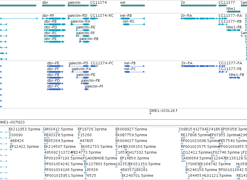Select protein CG11377-PA

point(222,66)
